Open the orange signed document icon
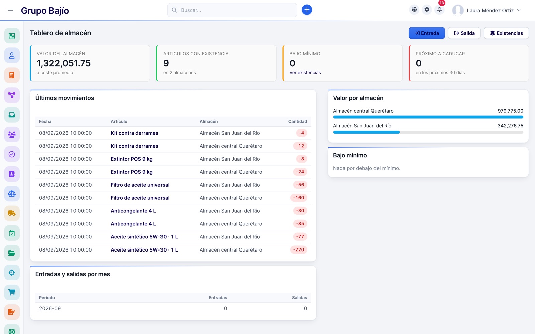The width and height of the screenshot is (535, 334). (12, 312)
